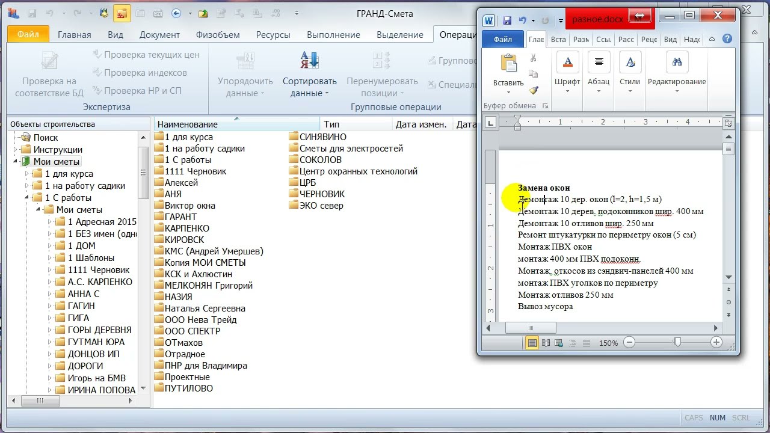Sort list by the Наименование column header
770x433 pixels.
tap(236, 124)
